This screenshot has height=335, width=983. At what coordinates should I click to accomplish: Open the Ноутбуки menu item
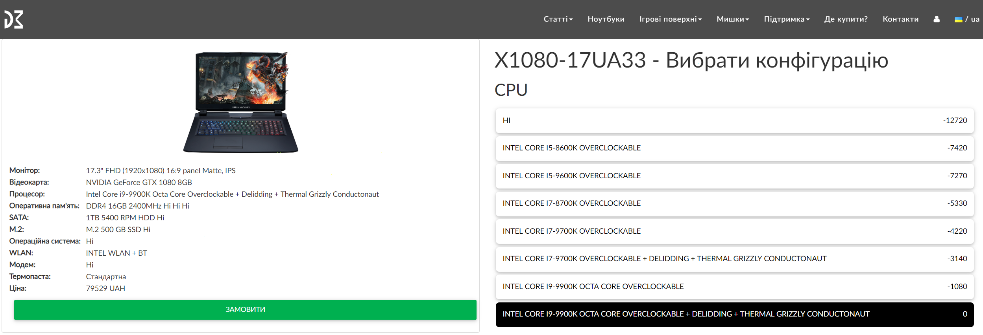point(606,19)
